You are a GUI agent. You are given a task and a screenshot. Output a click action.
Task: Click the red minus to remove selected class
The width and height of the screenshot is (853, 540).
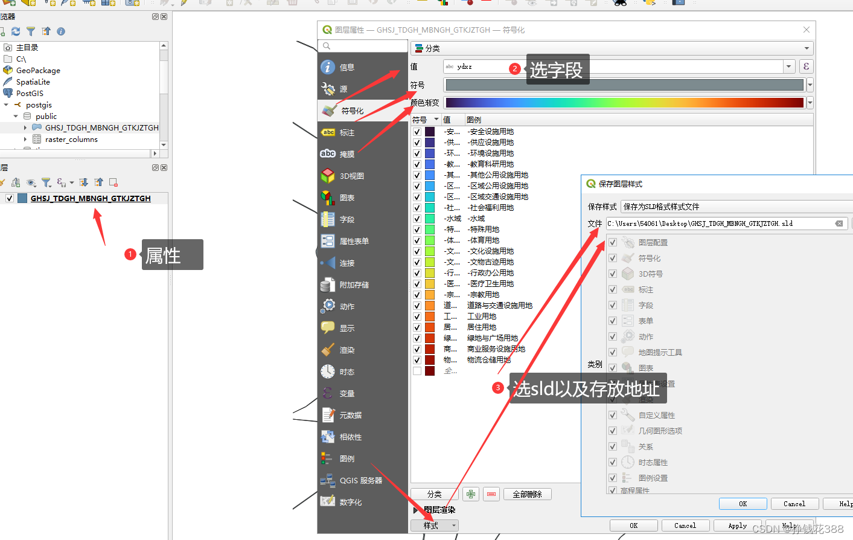point(491,493)
